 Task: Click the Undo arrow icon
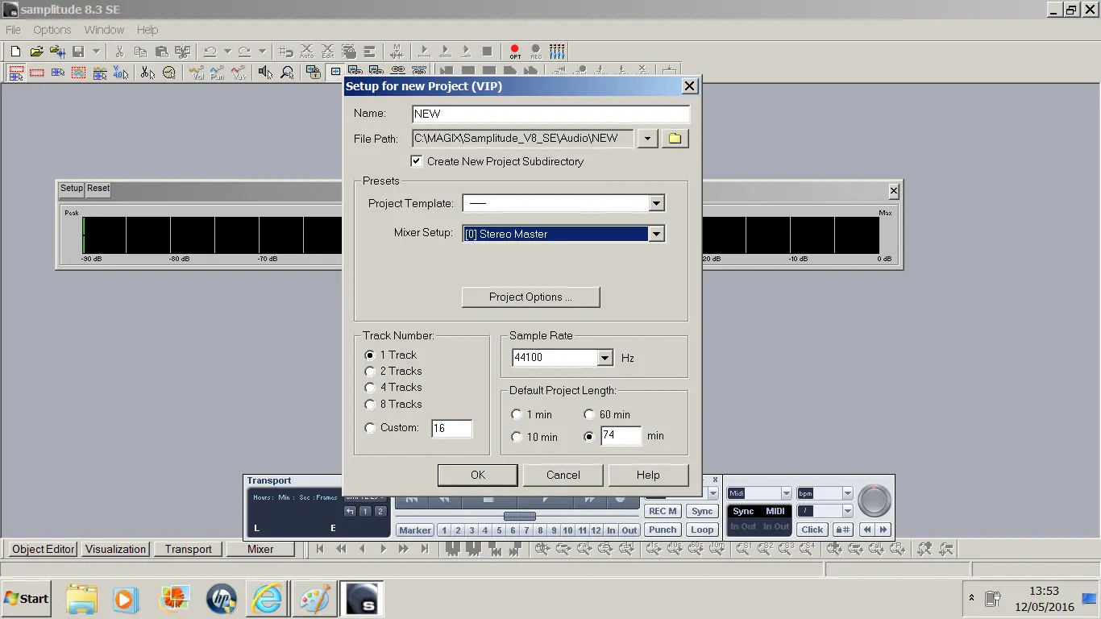(210, 52)
